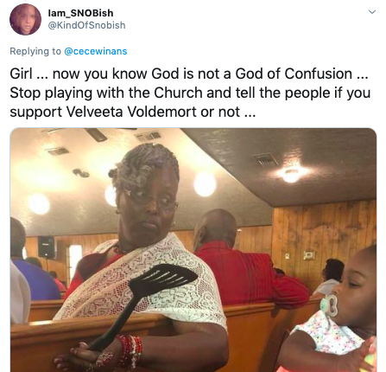
Task: Click the 'God of Confusion' tweet line
Action: [x=189, y=74]
